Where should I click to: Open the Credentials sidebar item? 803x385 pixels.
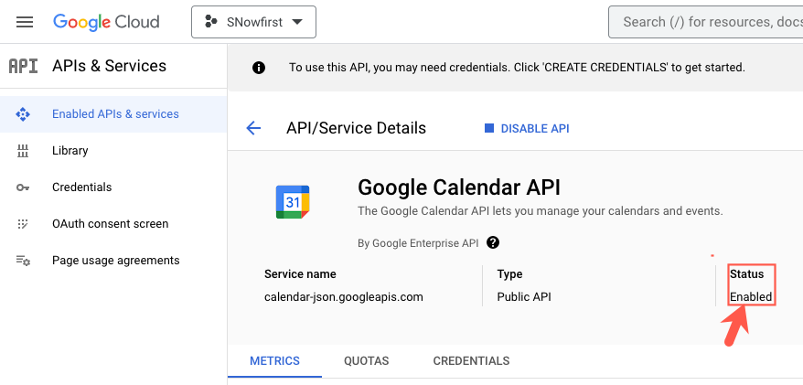point(113,187)
